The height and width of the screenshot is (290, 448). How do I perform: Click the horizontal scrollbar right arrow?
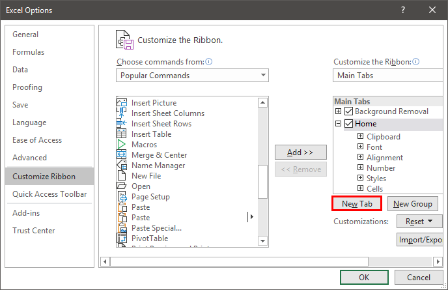point(438,261)
